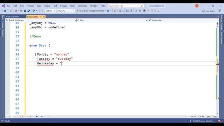224x126 pixels.
Task: Go to next issue arrow in footer
Action: pos(42,117)
